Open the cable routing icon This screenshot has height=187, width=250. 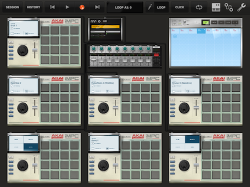coord(228,7)
